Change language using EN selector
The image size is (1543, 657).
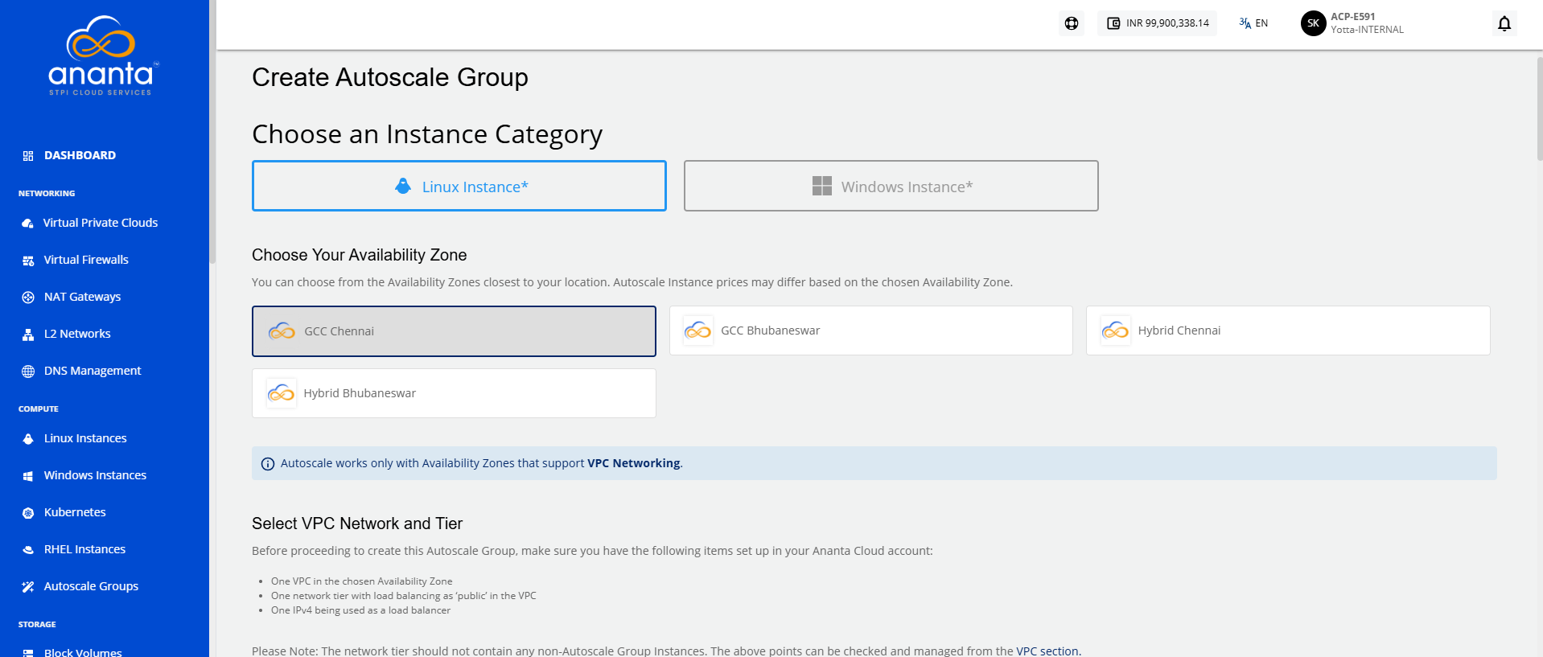(1253, 23)
